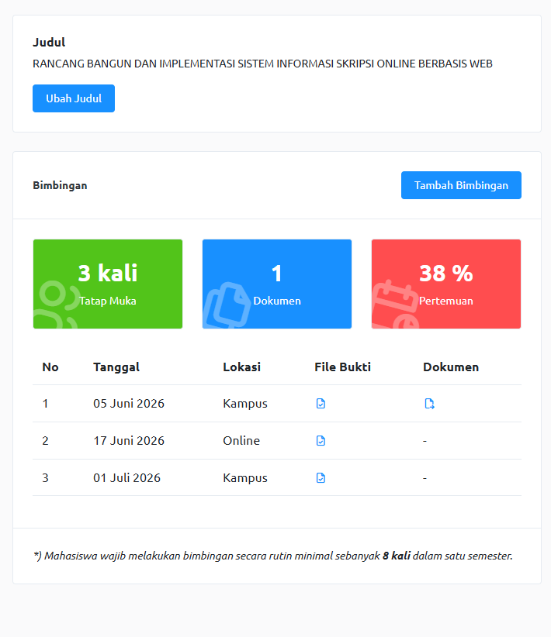The width and height of the screenshot is (551, 637).
Task: Open File Bukti icon for 05 Juni 2026
Action: click(321, 404)
